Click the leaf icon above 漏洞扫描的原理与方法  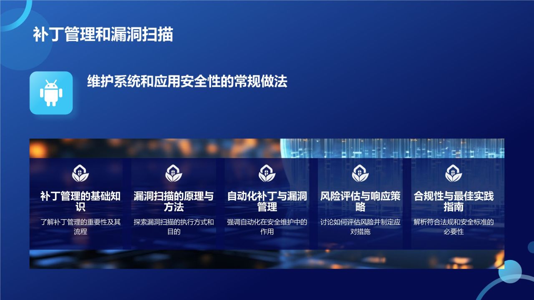click(x=174, y=173)
